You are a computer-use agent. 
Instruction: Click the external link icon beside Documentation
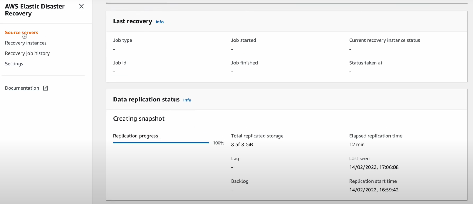[x=45, y=88]
